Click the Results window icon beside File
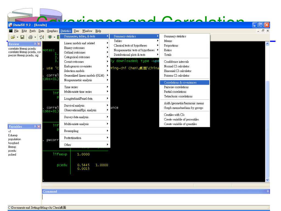 click(11, 31)
